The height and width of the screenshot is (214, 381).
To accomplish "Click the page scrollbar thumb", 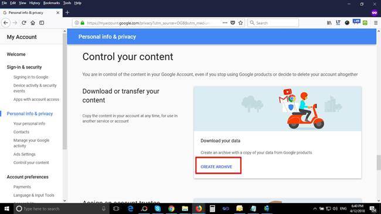I will click(379, 162).
